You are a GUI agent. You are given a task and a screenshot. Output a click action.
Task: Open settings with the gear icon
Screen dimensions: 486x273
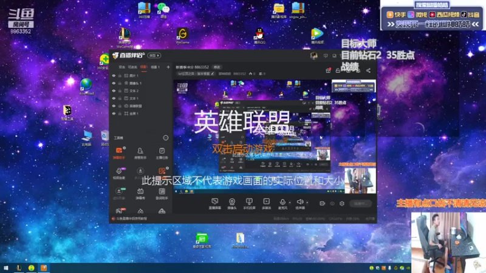[342, 203]
